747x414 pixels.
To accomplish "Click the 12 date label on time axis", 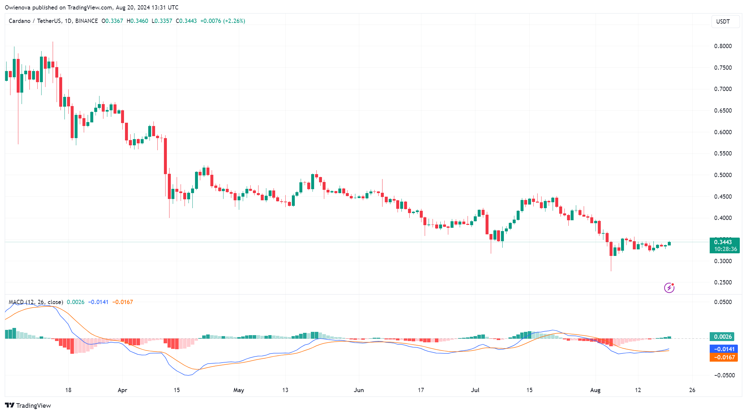I will click(638, 390).
